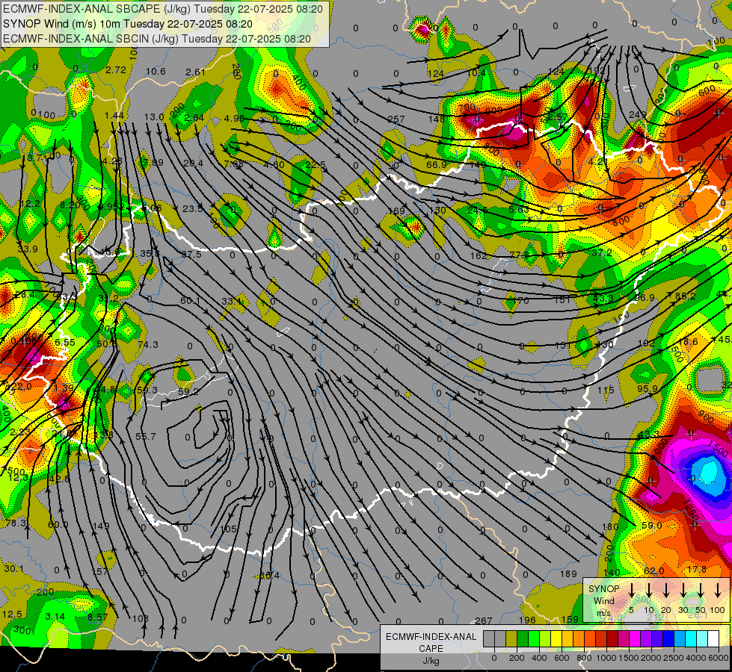Click the map value '37.2'
Image resolution: width=732 pixels, height=672 pixels.
tap(602, 252)
